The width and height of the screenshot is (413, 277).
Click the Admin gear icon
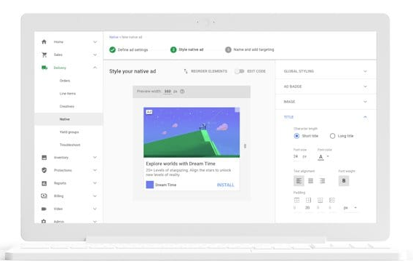pyautogui.click(x=44, y=221)
